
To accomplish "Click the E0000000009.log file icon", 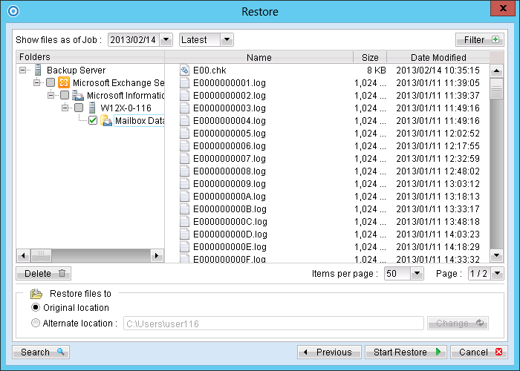I will pyautogui.click(x=185, y=183).
